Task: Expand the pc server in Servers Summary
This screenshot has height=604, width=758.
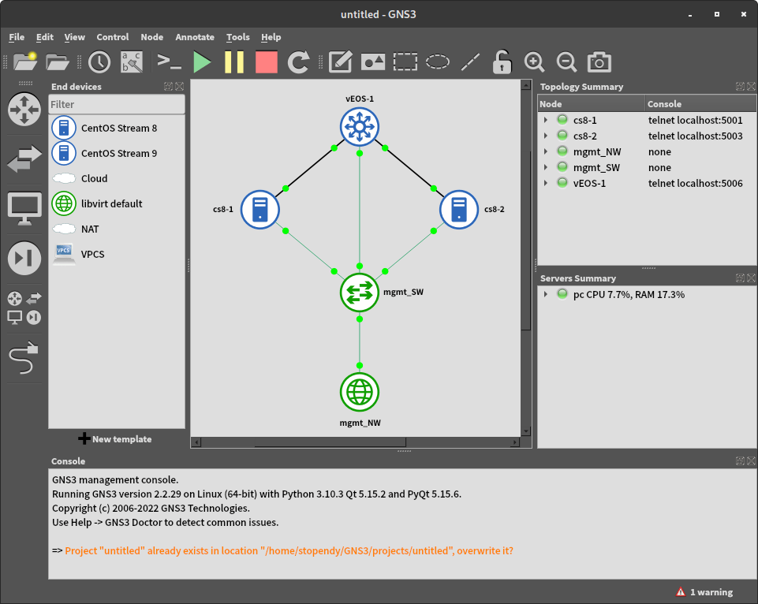Action: pyautogui.click(x=544, y=294)
